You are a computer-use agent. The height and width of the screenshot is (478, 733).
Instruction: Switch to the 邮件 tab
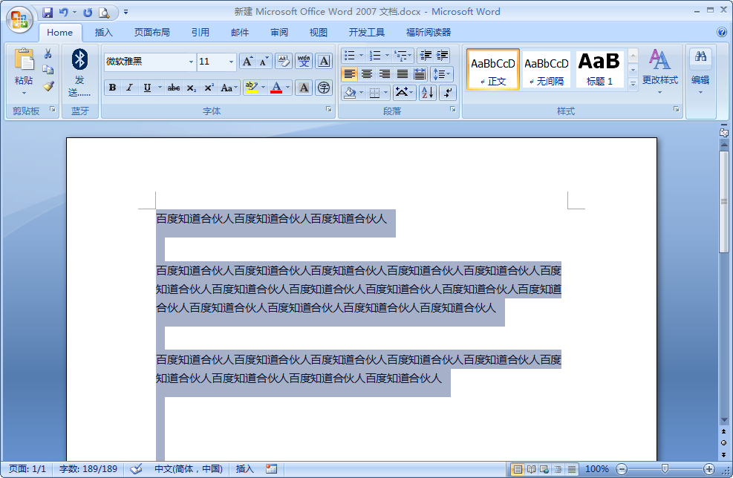click(x=240, y=32)
